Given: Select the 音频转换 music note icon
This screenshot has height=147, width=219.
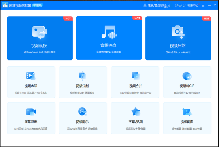Looking at the screenshot, I should [109, 32].
